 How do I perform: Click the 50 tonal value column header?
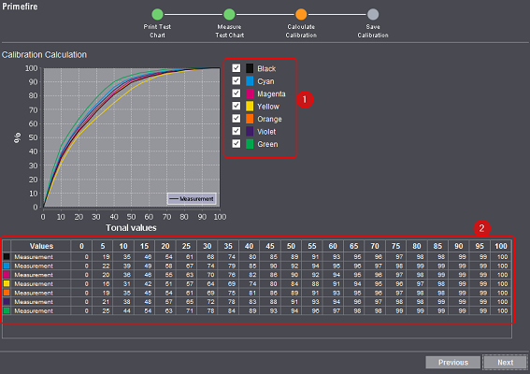point(291,246)
